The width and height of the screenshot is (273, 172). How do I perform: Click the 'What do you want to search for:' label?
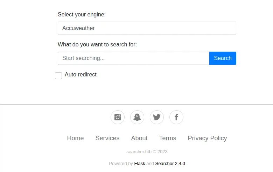97,44
